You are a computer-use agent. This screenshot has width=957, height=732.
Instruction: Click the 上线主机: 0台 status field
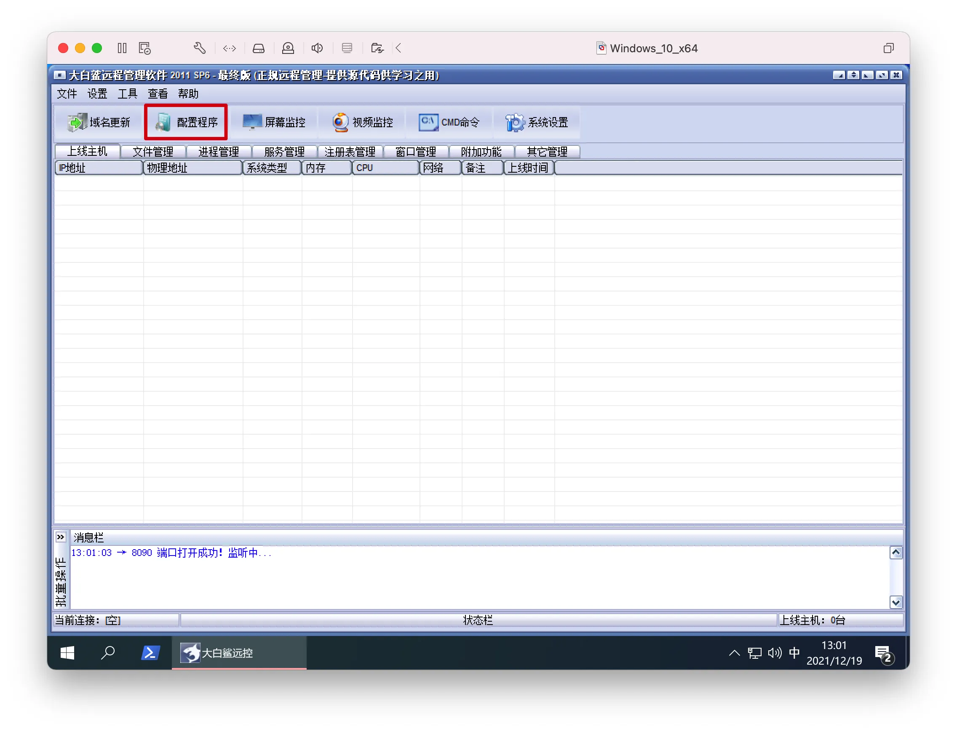(x=841, y=621)
